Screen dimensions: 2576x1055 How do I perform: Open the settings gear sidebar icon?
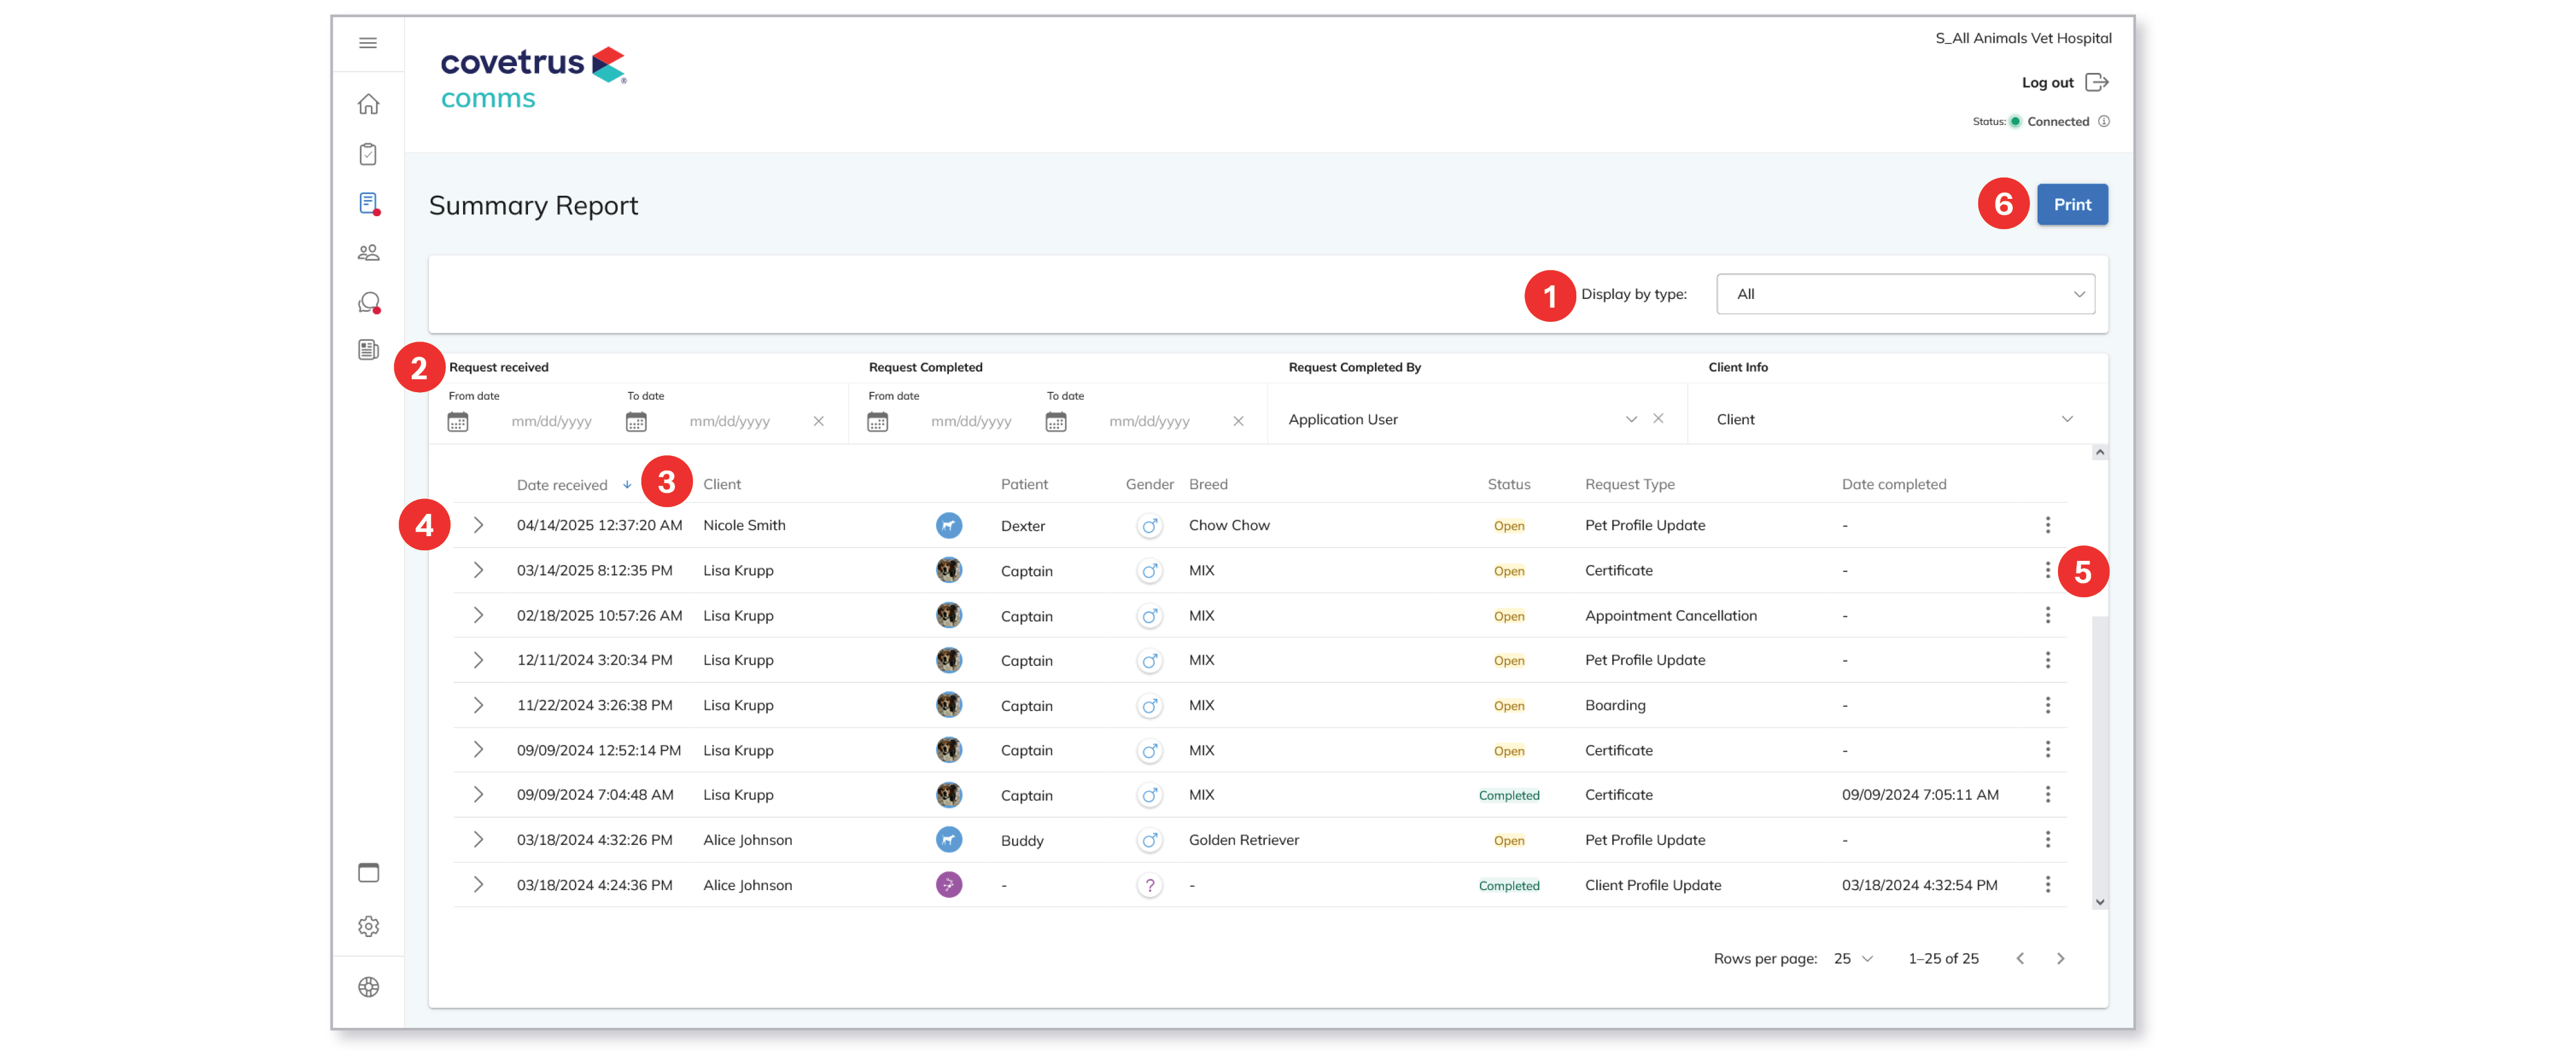[x=368, y=926]
